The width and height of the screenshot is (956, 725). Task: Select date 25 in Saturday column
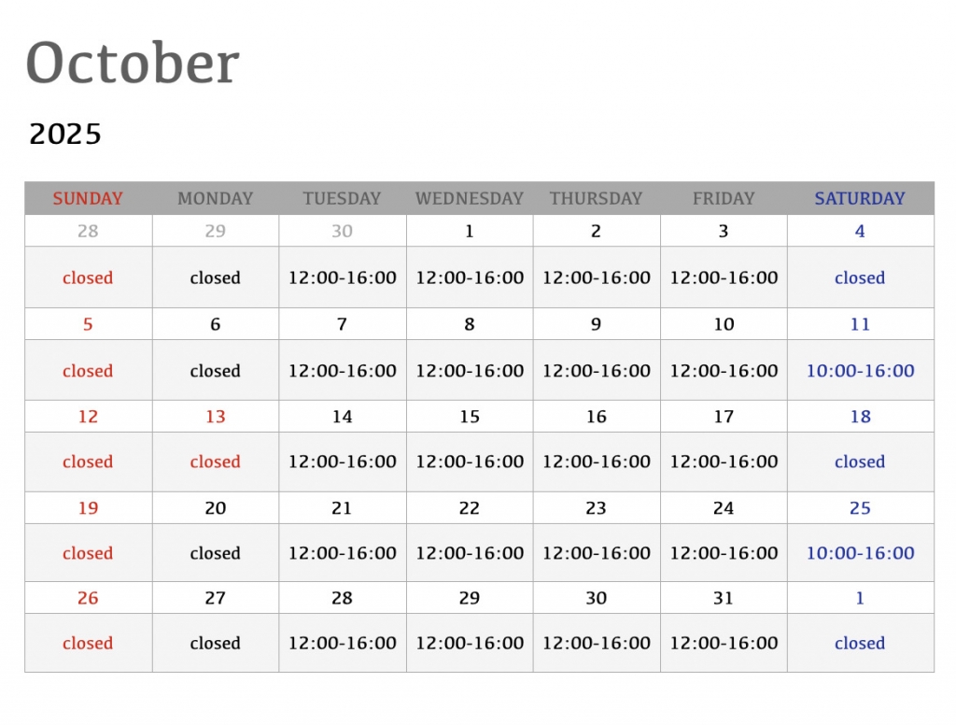860,508
